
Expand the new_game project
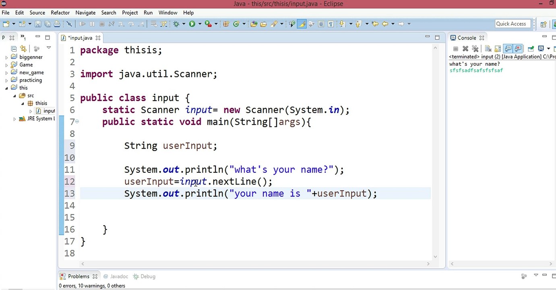(x=6, y=73)
